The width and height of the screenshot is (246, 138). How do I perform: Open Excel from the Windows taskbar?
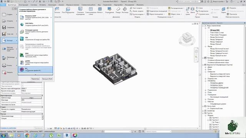tap(59, 135)
